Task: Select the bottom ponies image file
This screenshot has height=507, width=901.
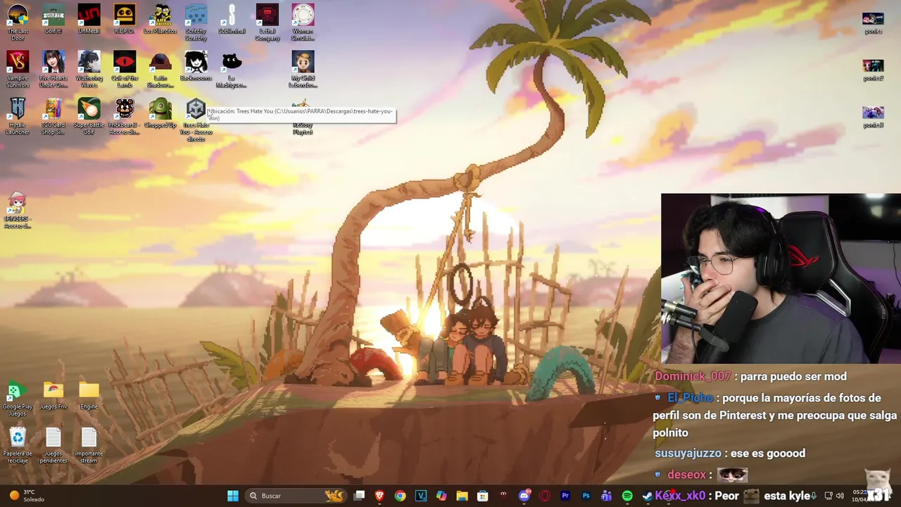Action: click(x=873, y=117)
